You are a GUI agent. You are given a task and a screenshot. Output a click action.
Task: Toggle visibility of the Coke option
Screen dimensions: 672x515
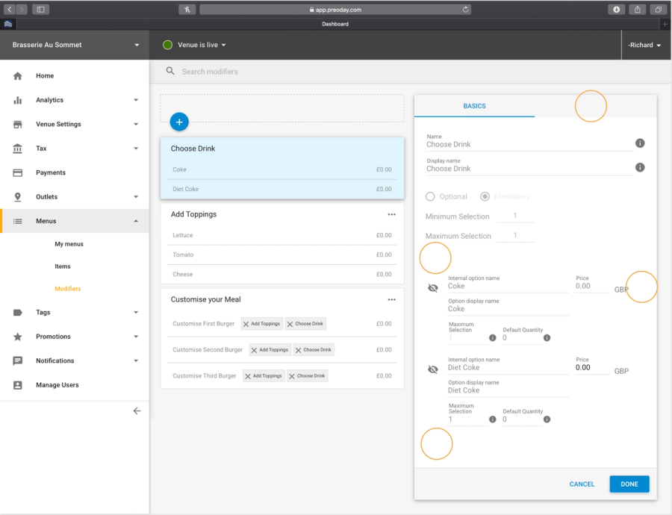point(433,288)
